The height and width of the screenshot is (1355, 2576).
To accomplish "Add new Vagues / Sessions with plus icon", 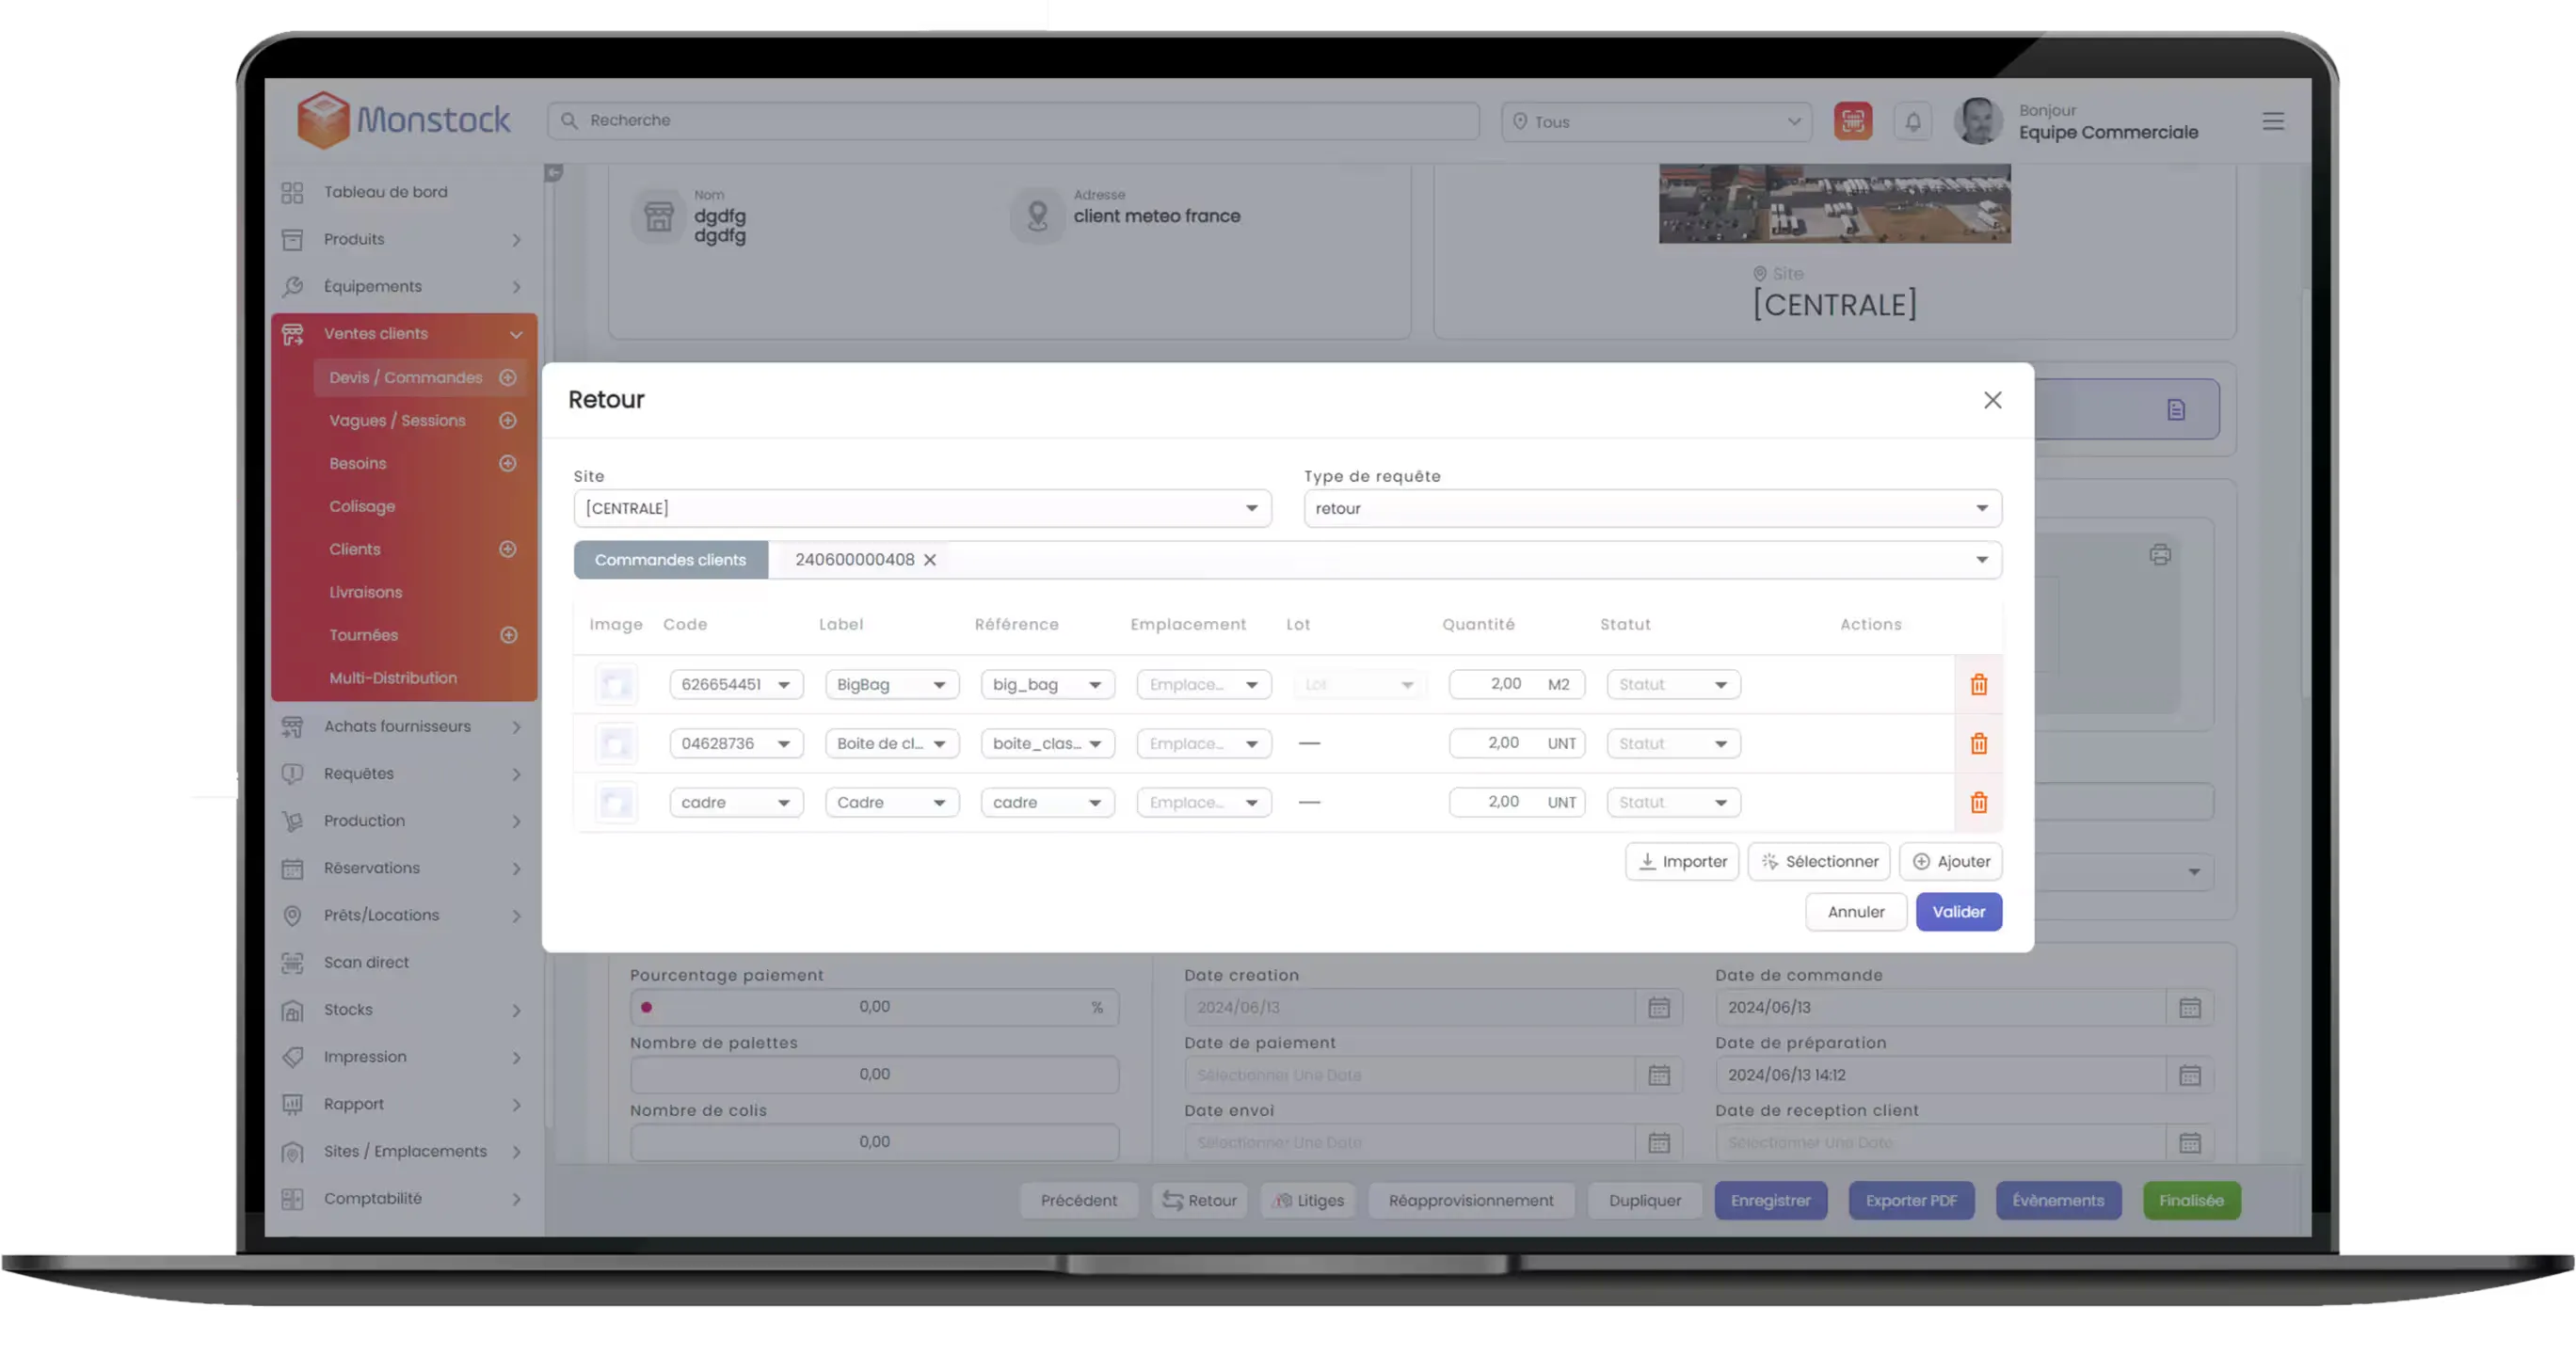I will coord(508,421).
